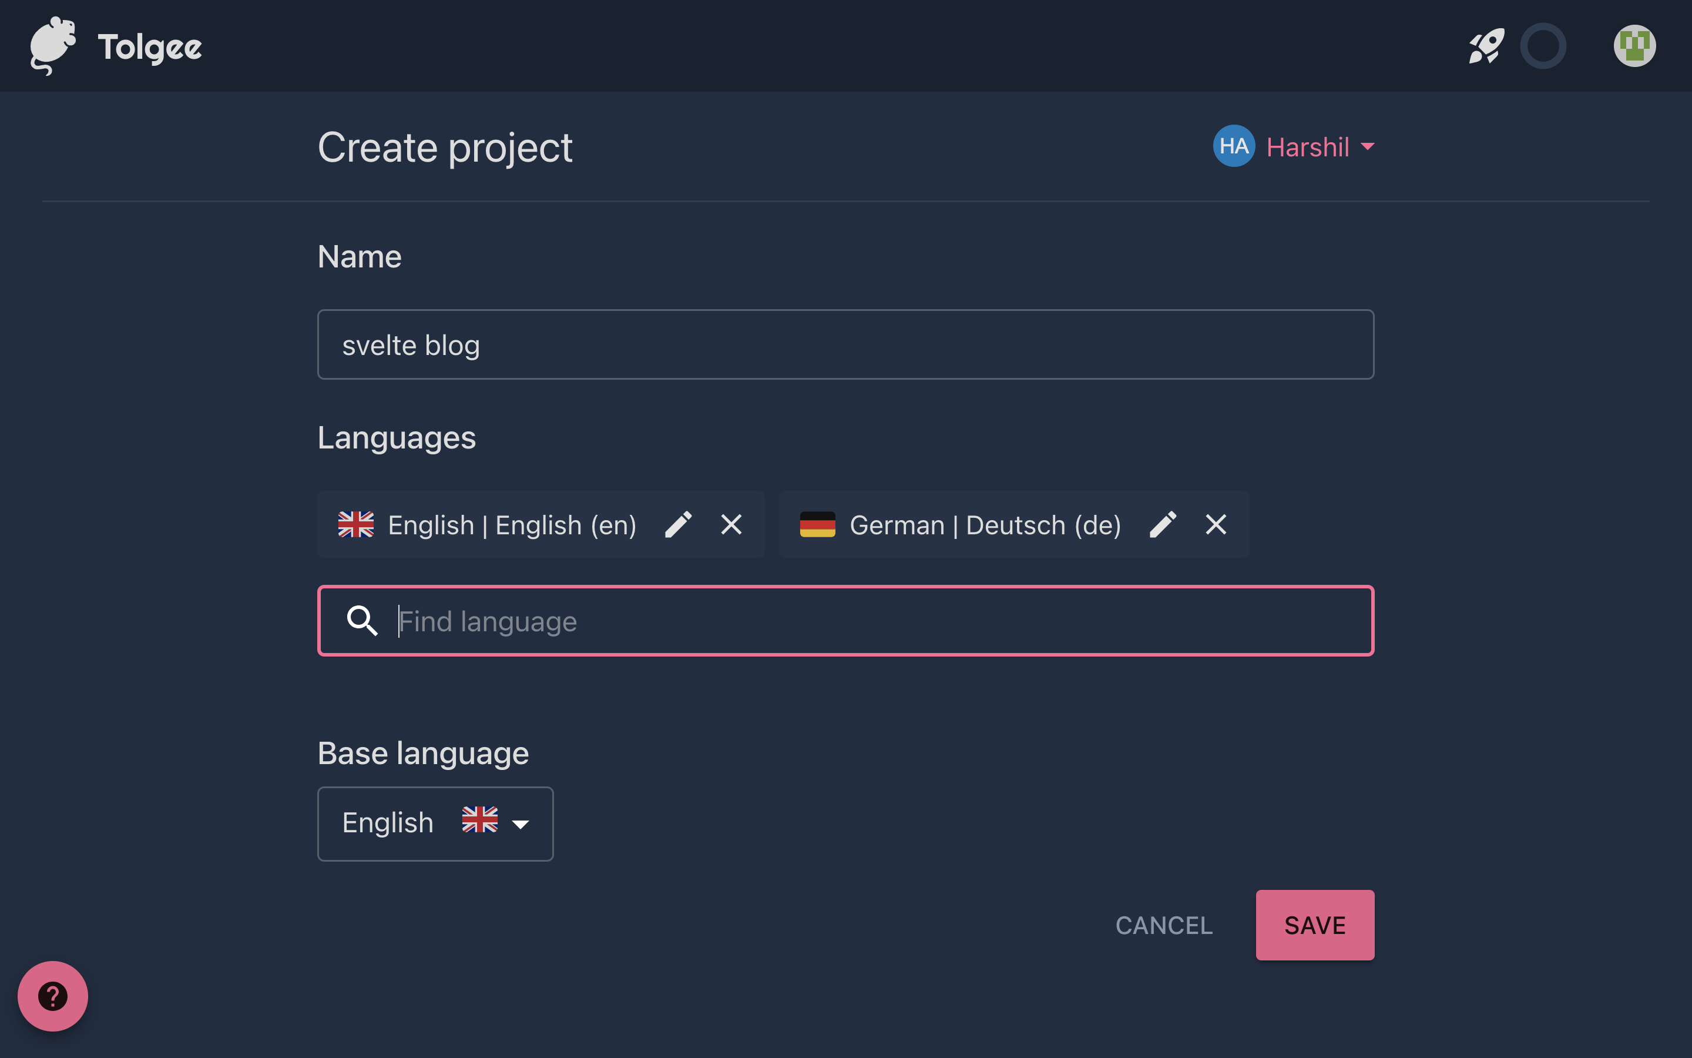1692x1058 pixels.
Task: Select the English | English (en) language chip
Action: coord(512,525)
